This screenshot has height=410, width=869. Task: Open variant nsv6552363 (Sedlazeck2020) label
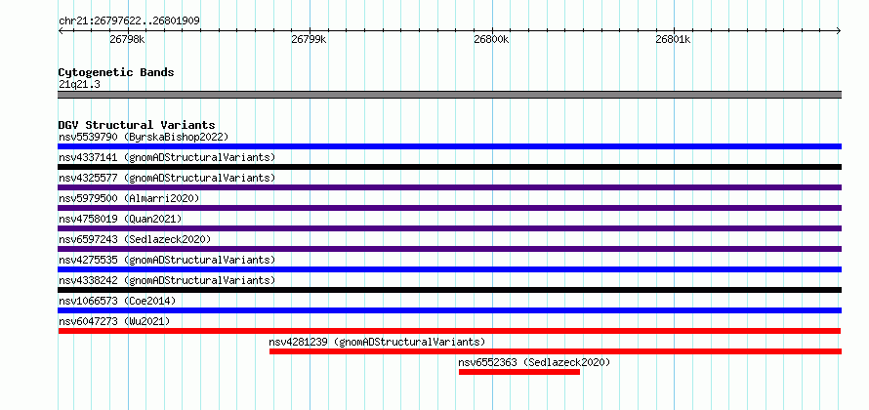[534, 362]
